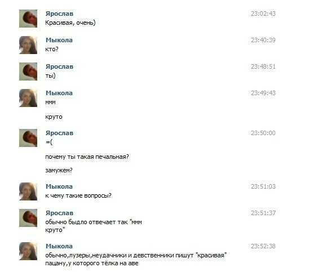Viewport: 313px width, 272px height.
Task: Click the 23:52:38 timestamp
Action: pyautogui.click(x=263, y=246)
